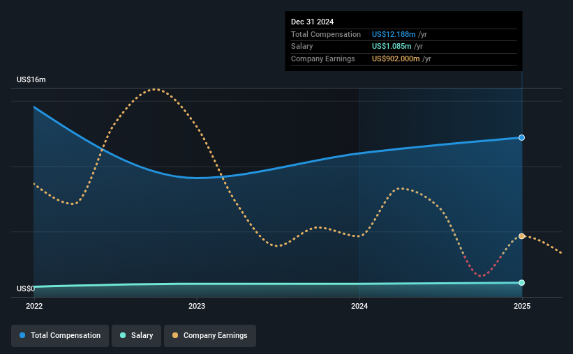
Task: Click the Dec 31 2024 tooltip date
Action: click(x=312, y=22)
